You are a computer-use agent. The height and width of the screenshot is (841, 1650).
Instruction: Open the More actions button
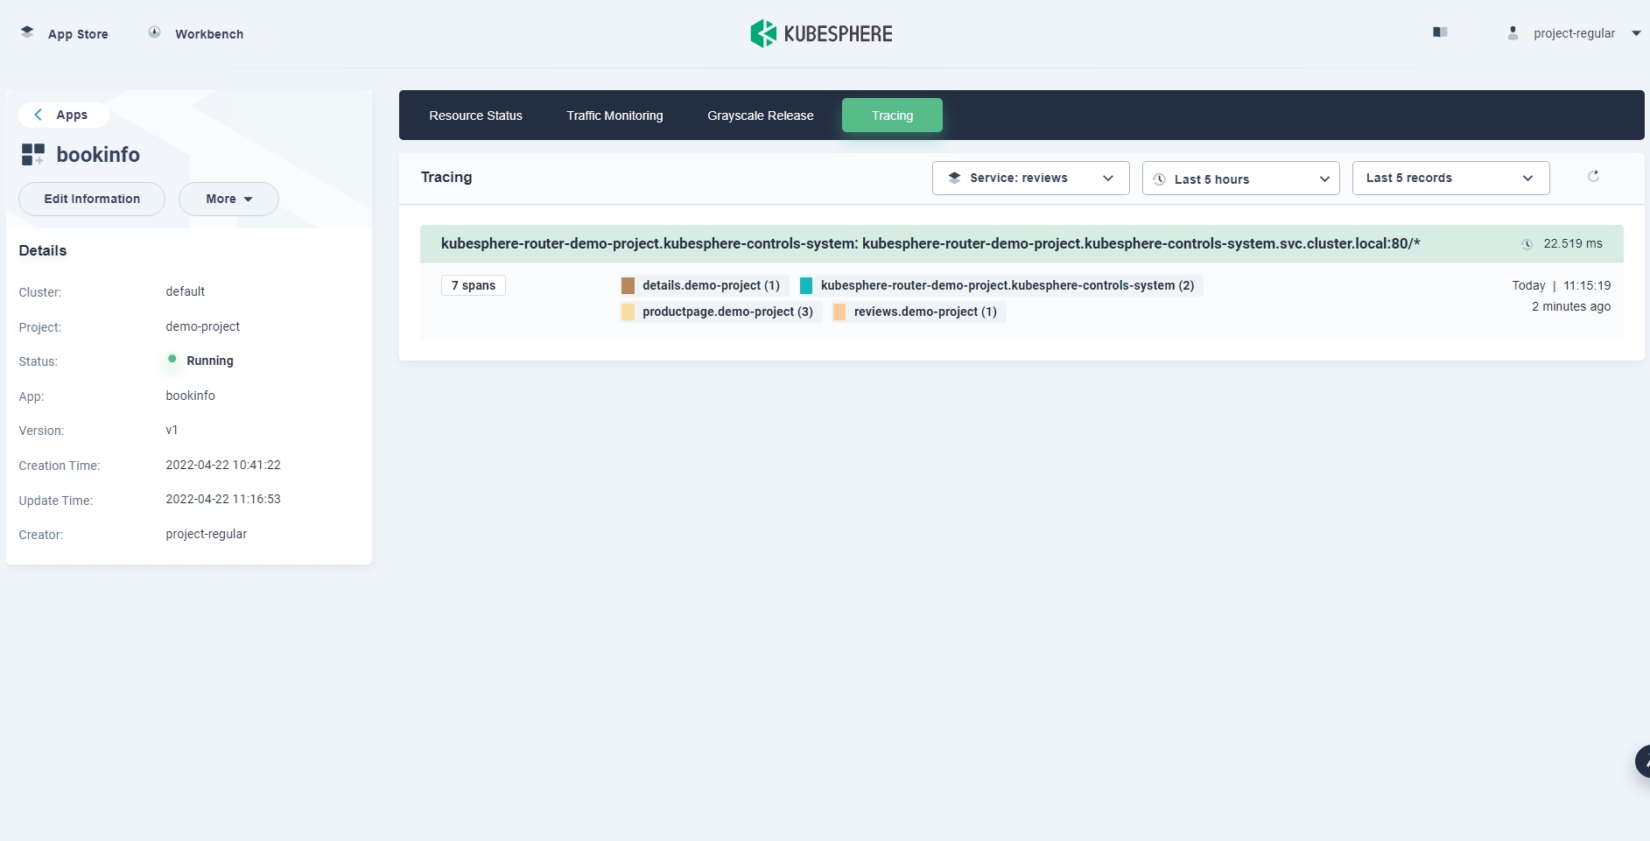[x=228, y=199]
